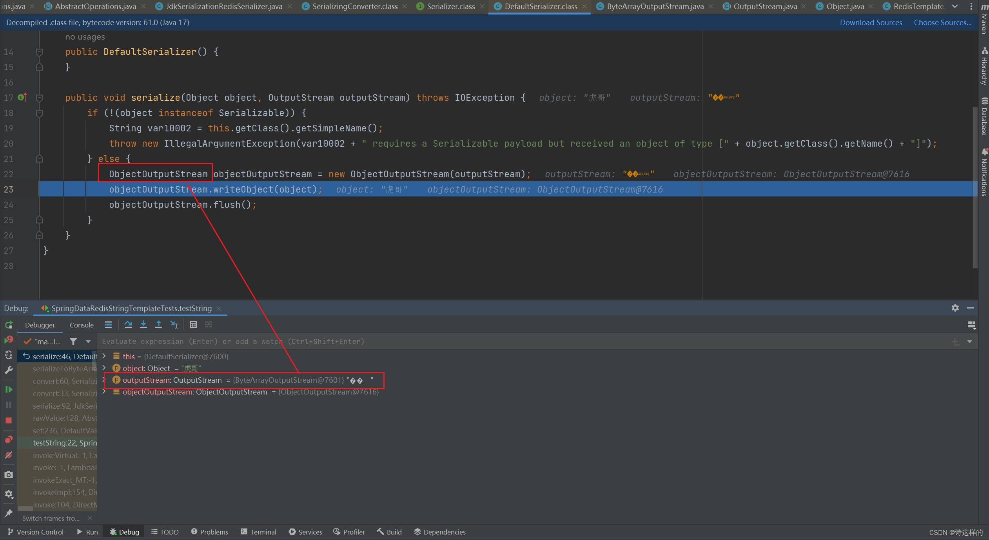
Task: Open Evaluate Expression calculator
Action: [x=193, y=325]
